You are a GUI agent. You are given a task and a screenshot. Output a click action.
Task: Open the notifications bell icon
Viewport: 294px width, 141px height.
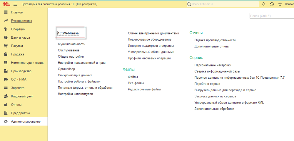tap(264, 4)
